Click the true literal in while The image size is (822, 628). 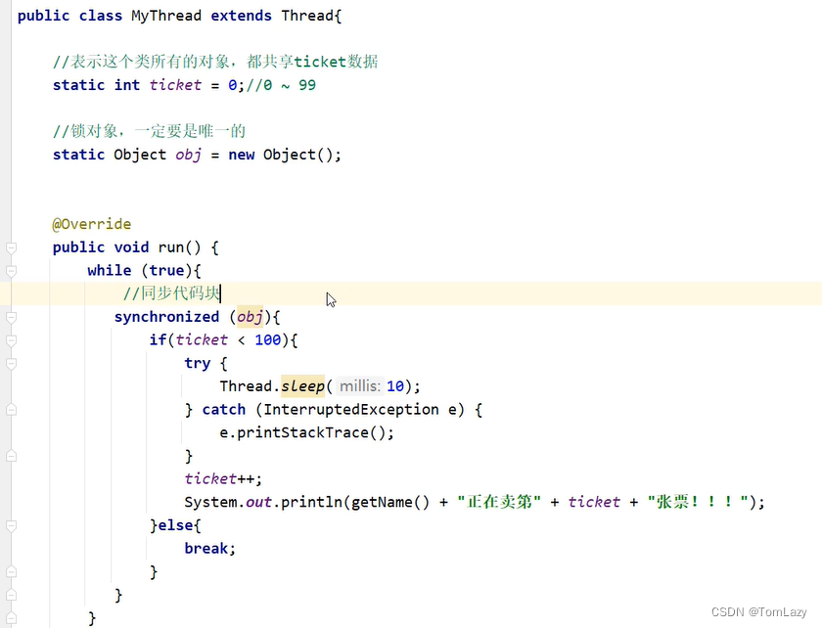point(166,271)
